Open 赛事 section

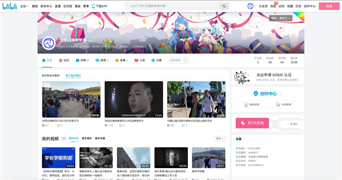click(86, 6)
